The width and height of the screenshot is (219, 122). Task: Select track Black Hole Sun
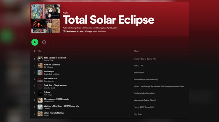point(50,78)
